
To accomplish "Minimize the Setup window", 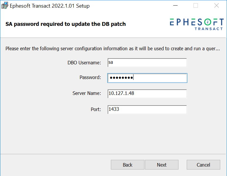I will click(x=175, y=6).
